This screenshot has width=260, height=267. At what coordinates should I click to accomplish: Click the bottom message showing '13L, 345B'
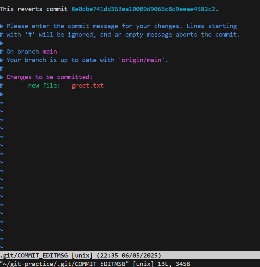(x=174, y=264)
